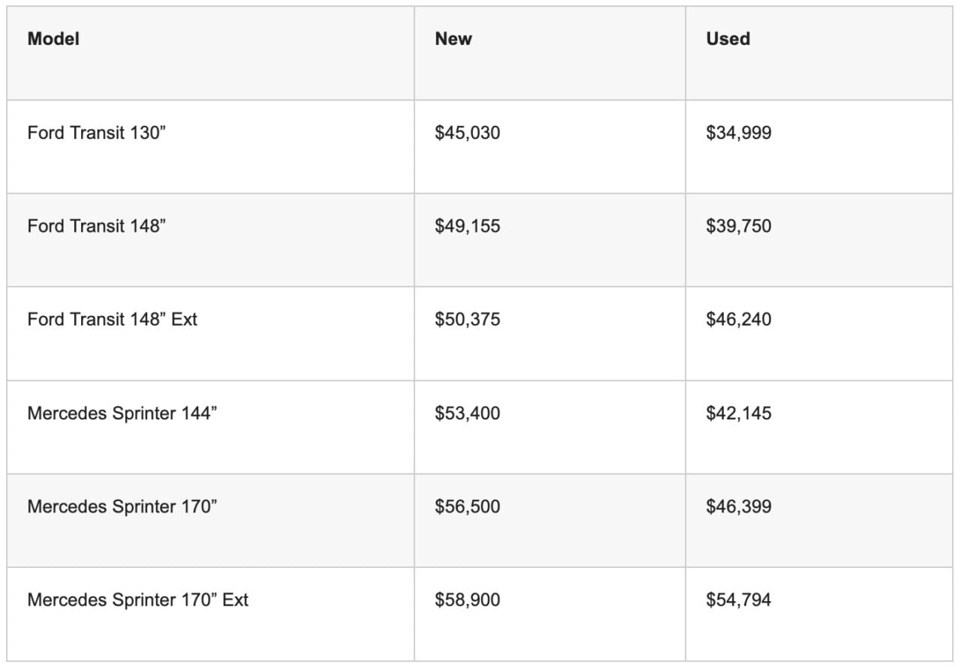Click the $42,145 used price
This screenshot has width=961, height=670.
[x=738, y=413]
